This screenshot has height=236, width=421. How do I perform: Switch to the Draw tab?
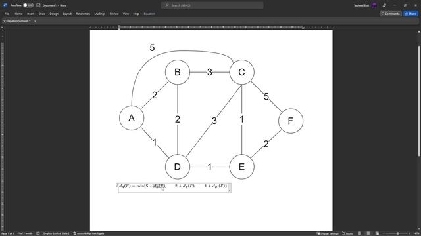tap(42, 14)
